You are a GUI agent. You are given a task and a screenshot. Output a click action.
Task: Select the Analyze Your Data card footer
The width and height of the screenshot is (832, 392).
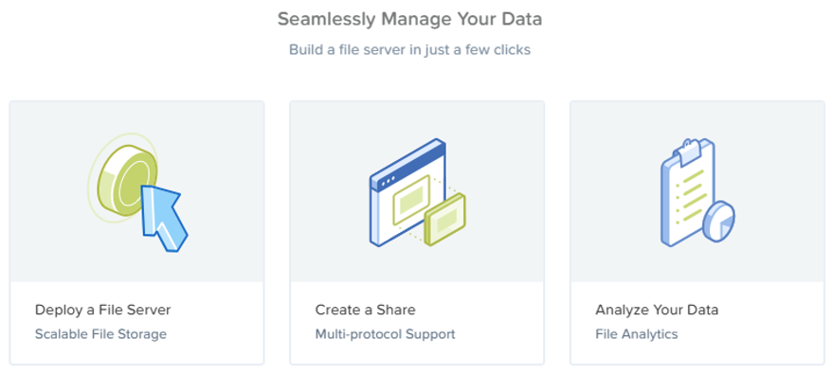coord(697,323)
